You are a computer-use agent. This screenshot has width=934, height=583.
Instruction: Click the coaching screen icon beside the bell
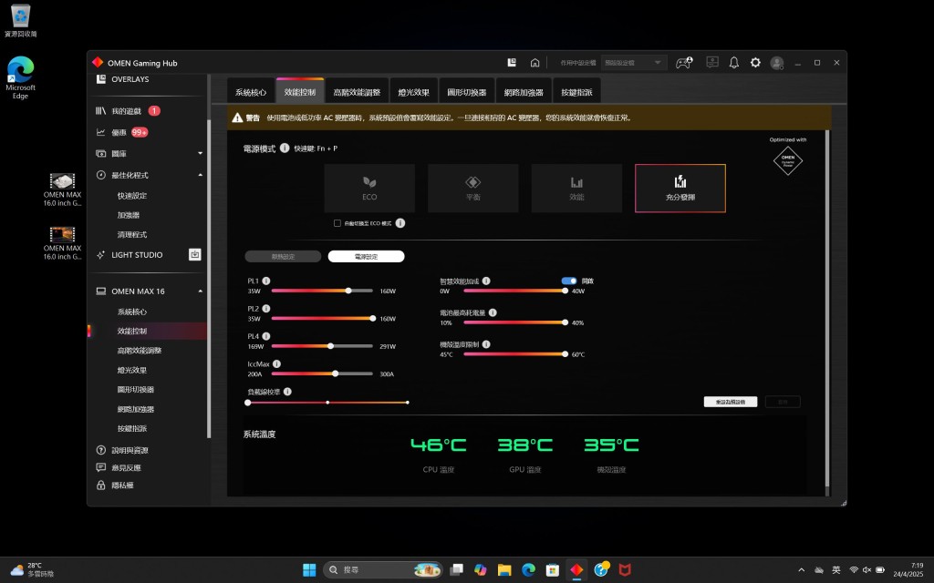(x=711, y=63)
